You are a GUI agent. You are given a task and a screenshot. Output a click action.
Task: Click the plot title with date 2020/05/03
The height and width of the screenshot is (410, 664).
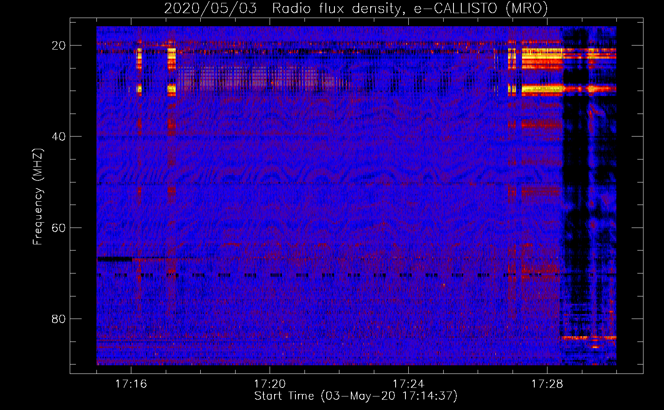pyautogui.click(x=356, y=8)
